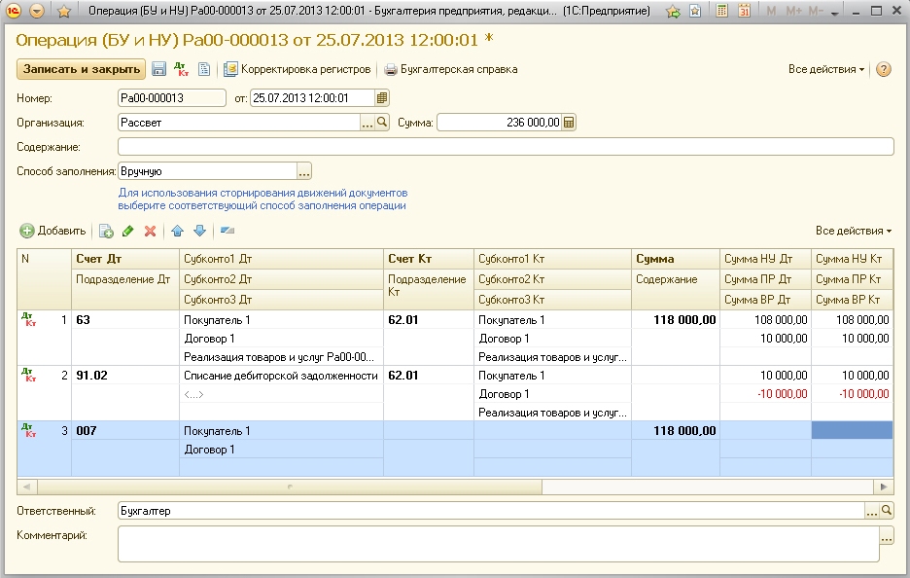Add to favorites star in title bar
The height and width of the screenshot is (578, 910).
click(64, 11)
